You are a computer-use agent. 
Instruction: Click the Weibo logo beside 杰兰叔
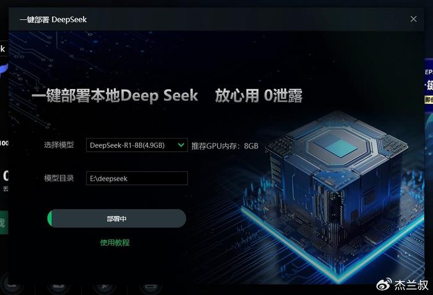[x=384, y=284]
